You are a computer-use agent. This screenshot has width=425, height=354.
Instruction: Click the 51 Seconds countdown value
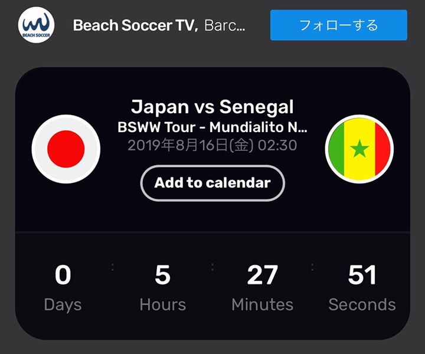click(x=362, y=275)
